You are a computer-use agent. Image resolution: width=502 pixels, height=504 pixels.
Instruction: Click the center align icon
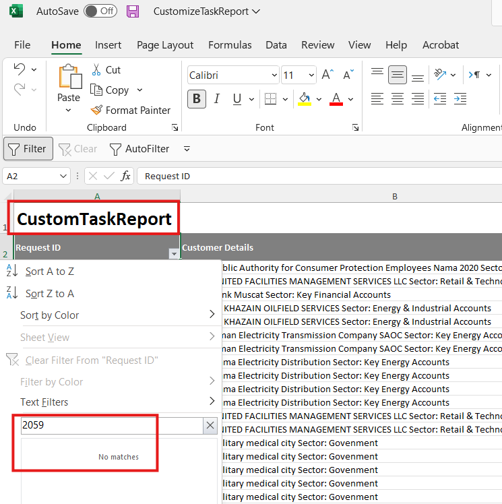[398, 99]
